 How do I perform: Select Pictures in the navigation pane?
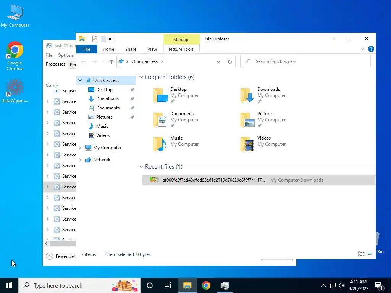(x=104, y=117)
